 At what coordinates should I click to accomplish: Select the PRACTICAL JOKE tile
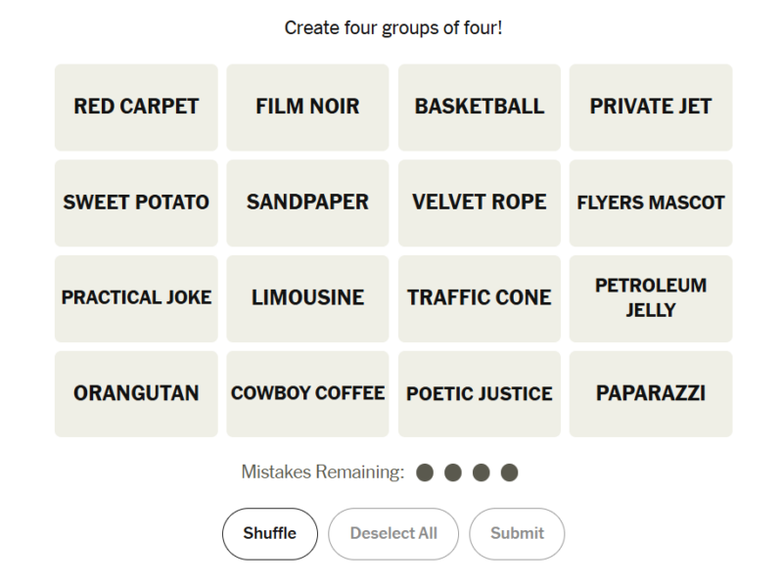[x=136, y=298]
